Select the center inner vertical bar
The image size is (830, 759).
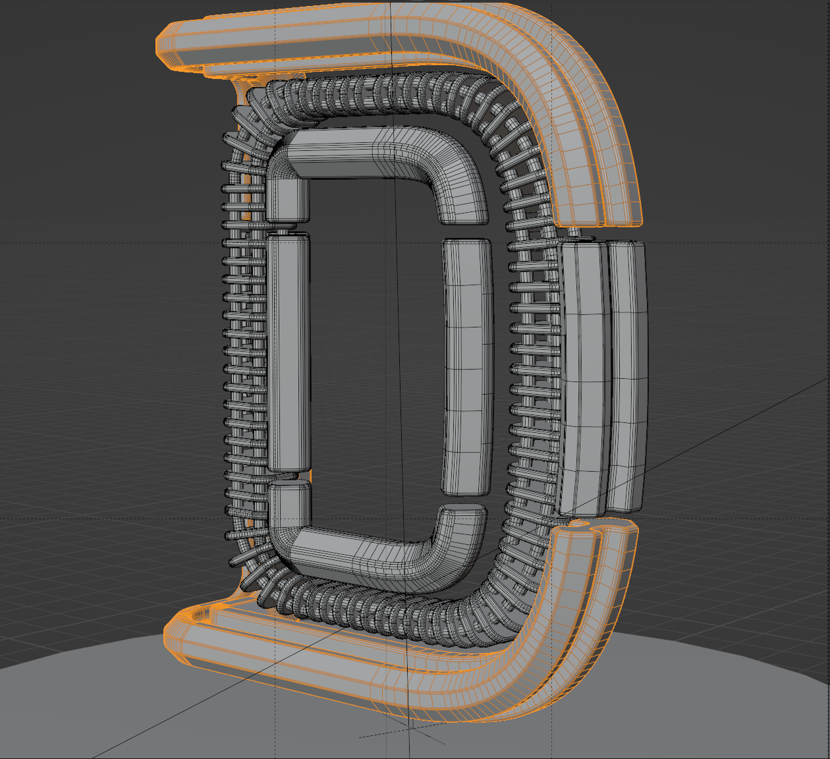pyautogui.click(x=467, y=367)
